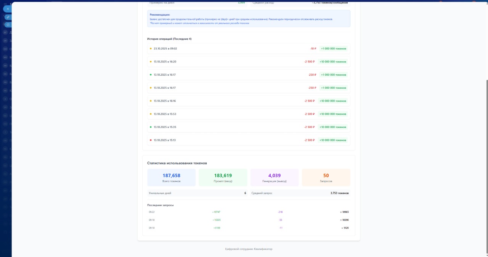Image resolution: width=488 pixels, height=257 pixels.
Task: Click the yellow status dot for 13.10.2025 16:20
Action: 151,62
